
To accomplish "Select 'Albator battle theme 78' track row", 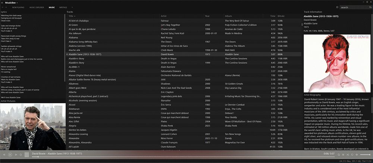I will pos(184,79).
